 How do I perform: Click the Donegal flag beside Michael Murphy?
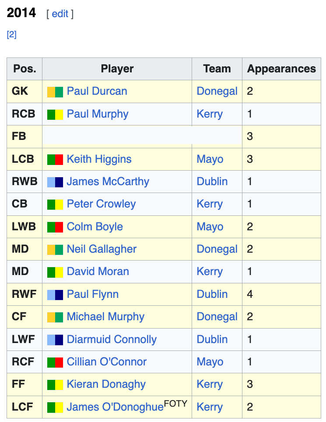point(55,317)
